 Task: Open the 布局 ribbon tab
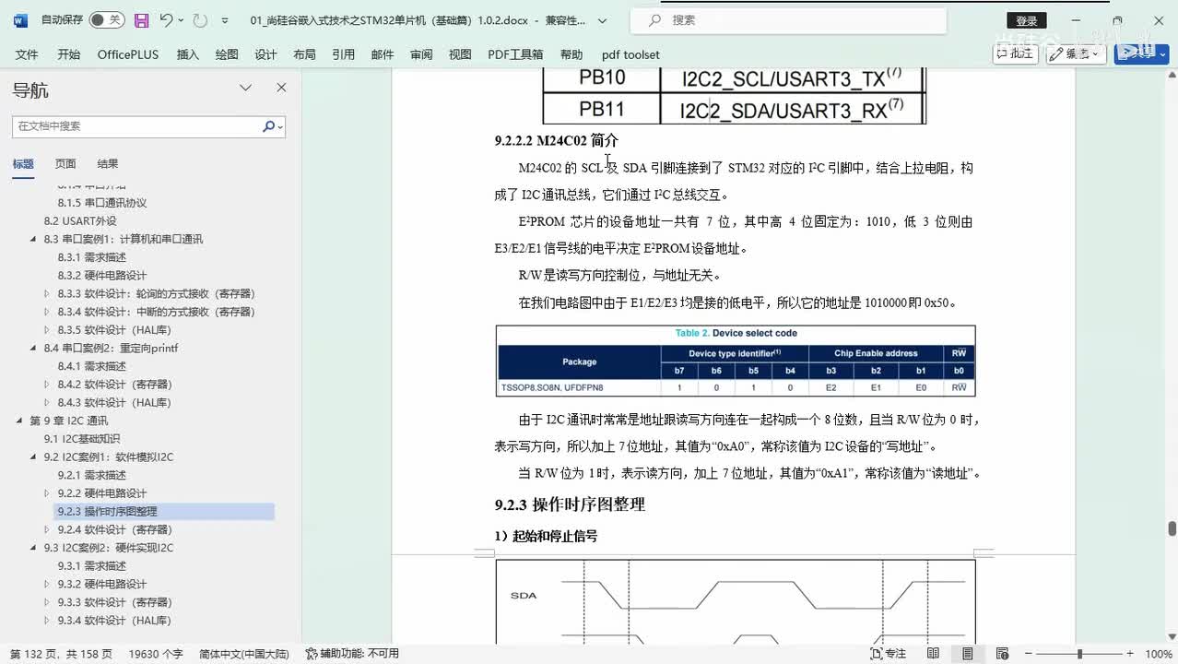(304, 54)
